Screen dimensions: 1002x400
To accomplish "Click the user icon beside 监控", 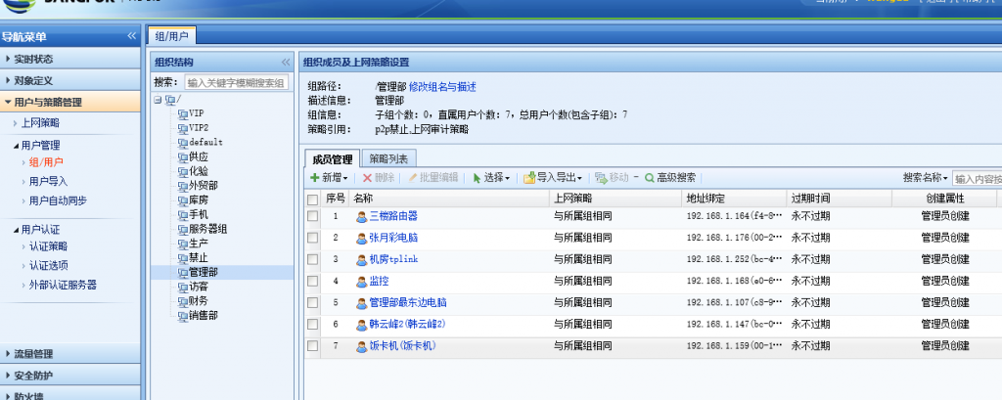I will pyautogui.click(x=361, y=281).
